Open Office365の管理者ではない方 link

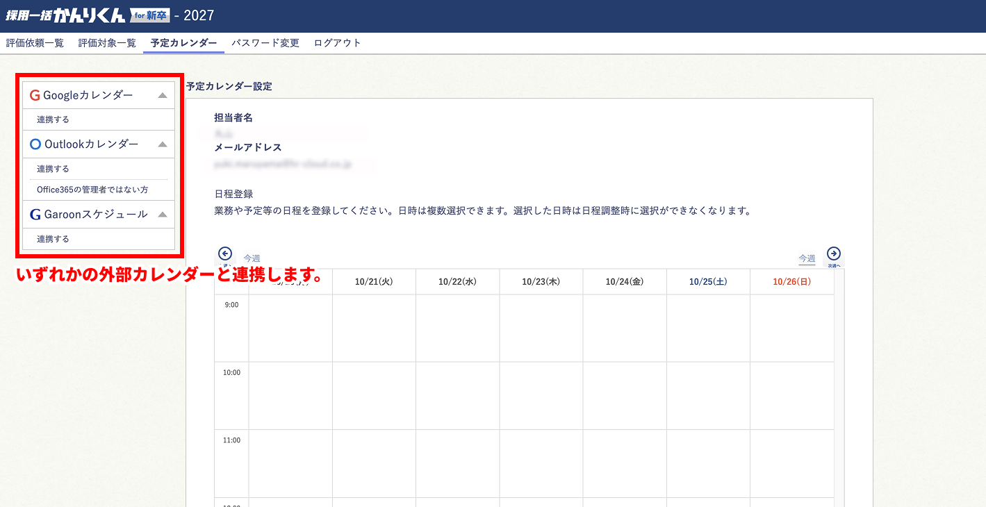tap(92, 190)
